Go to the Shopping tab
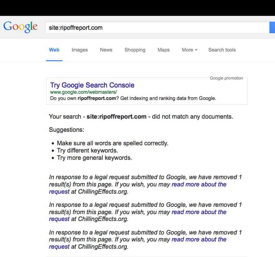The height and width of the screenshot is (257, 275). 135,50
